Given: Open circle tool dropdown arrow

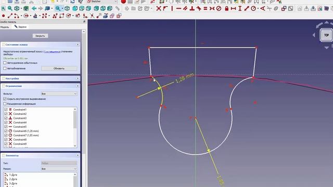Looking at the screenshot, I should (x=31, y=16).
